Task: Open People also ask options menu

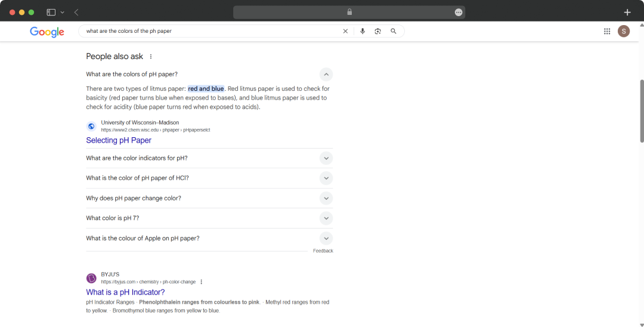Action: pyautogui.click(x=151, y=57)
